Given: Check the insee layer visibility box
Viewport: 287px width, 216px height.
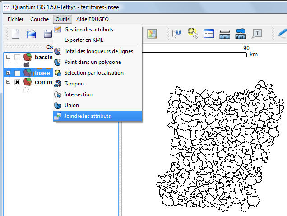Looking at the screenshot, I should [17, 73].
